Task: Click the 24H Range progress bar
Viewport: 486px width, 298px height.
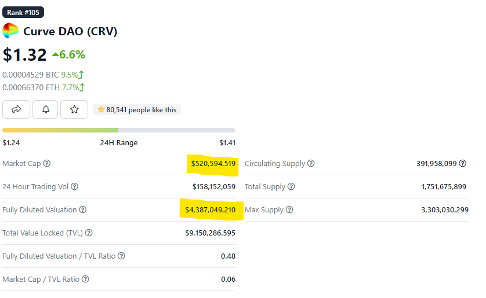Action: pyautogui.click(x=119, y=130)
